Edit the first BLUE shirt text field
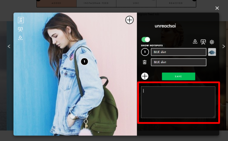Image resolution: width=228 pixels, height=141 pixels. (x=179, y=52)
